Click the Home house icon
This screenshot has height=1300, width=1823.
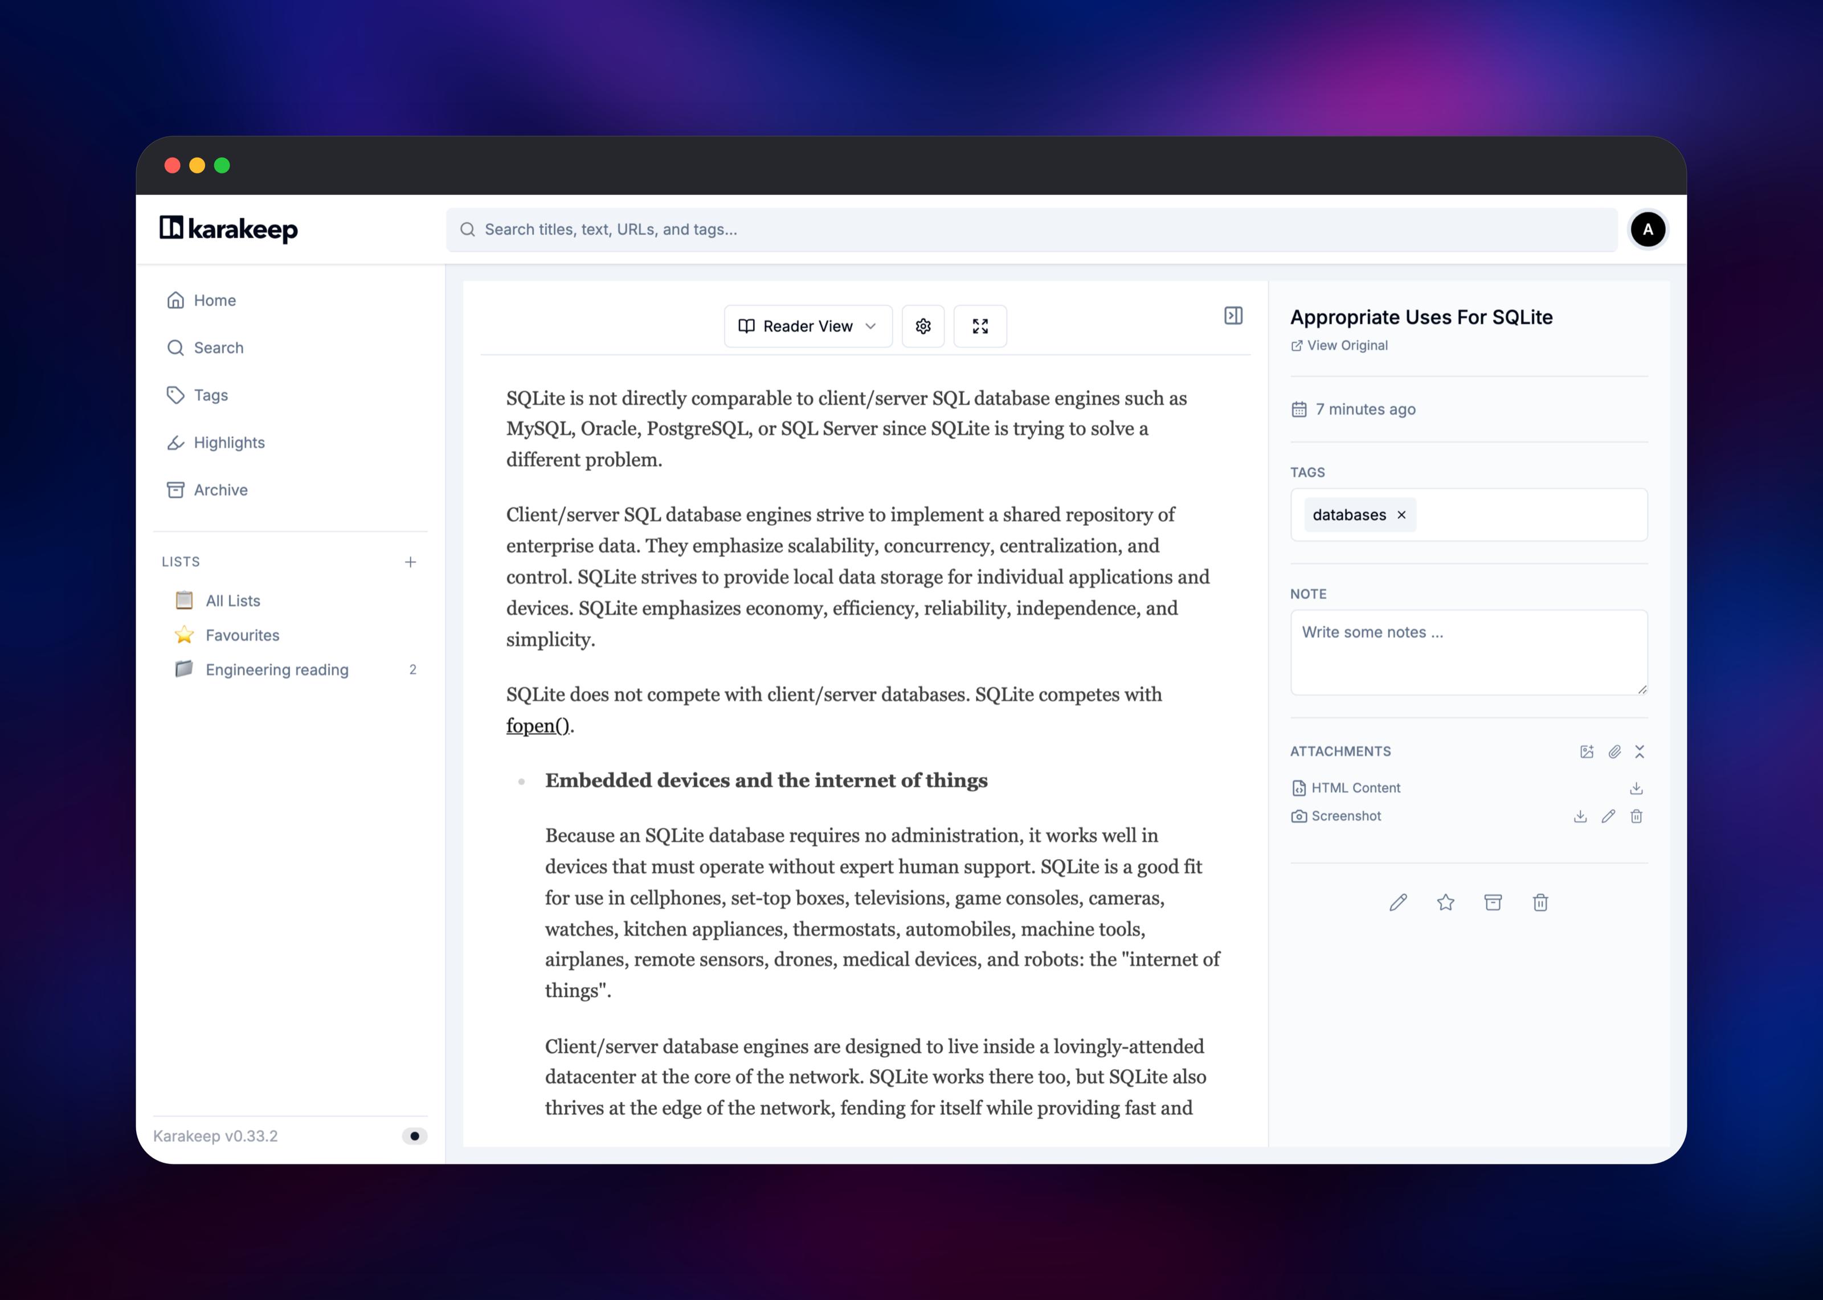click(x=175, y=300)
